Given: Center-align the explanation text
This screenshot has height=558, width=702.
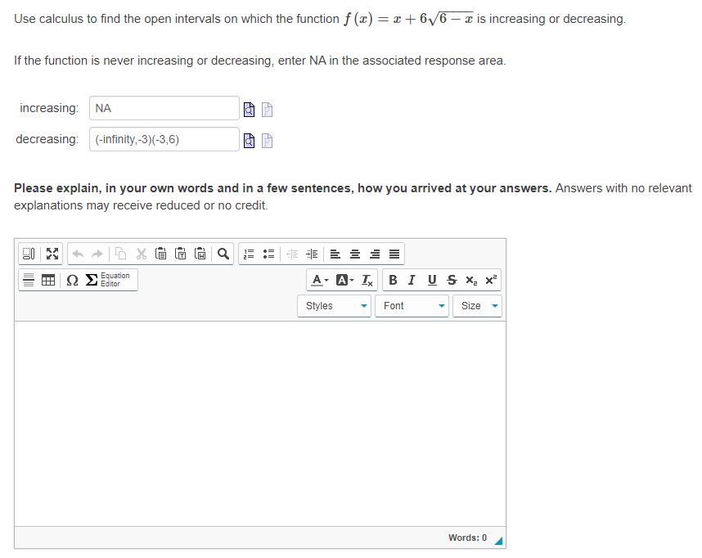Looking at the screenshot, I should tap(355, 253).
